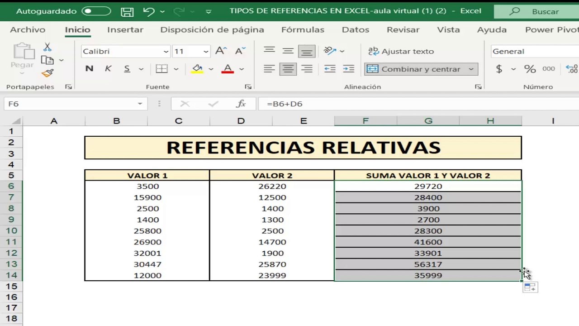This screenshot has height=326, width=579.
Task: Click Ajustar texto wrap button
Action: (x=401, y=51)
